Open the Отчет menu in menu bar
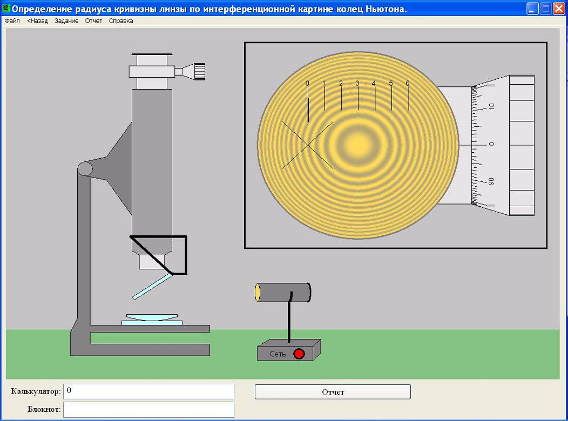 click(x=93, y=21)
